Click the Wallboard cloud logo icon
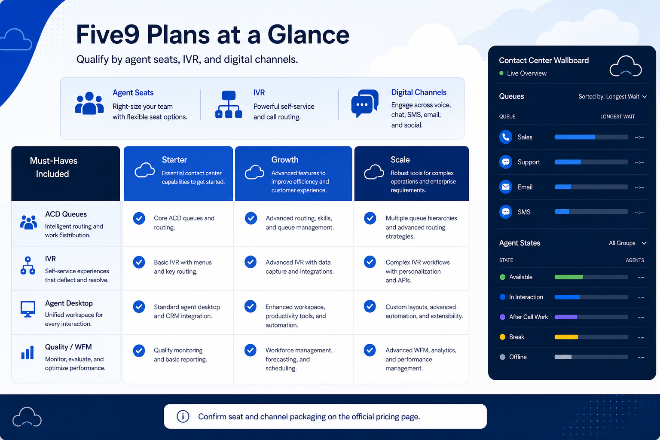The width and height of the screenshot is (660, 440). coord(626,66)
